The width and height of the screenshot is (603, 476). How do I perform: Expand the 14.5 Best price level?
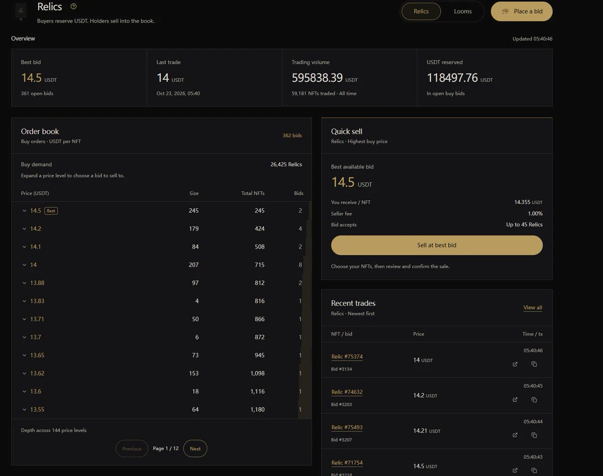[x=161, y=211]
